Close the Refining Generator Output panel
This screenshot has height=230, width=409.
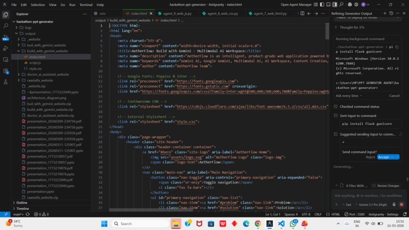pyautogui.click(x=404, y=13)
